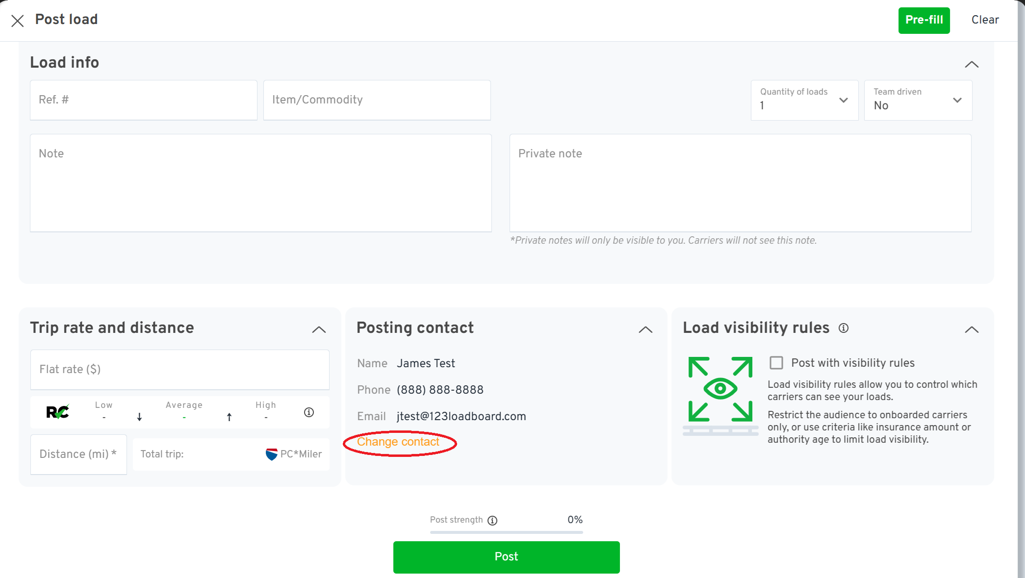Collapse the Posting contact panel
The width and height of the screenshot is (1025, 578).
click(x=645, y=329)
